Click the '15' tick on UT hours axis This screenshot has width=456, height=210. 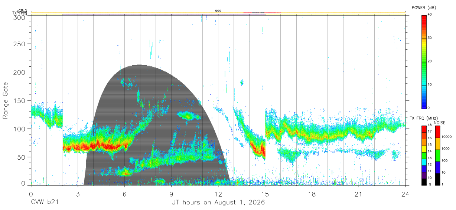[x=265, y=194]
